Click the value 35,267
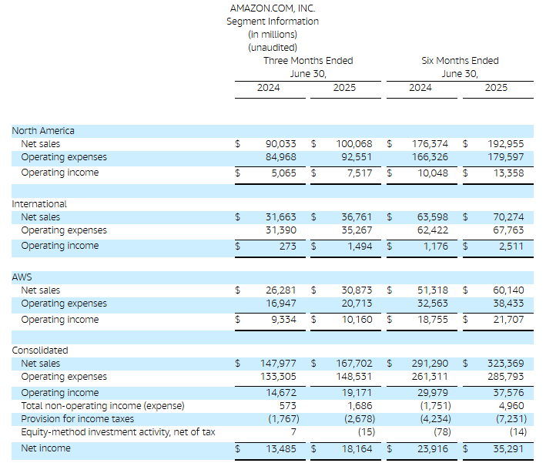 point(357,230)
